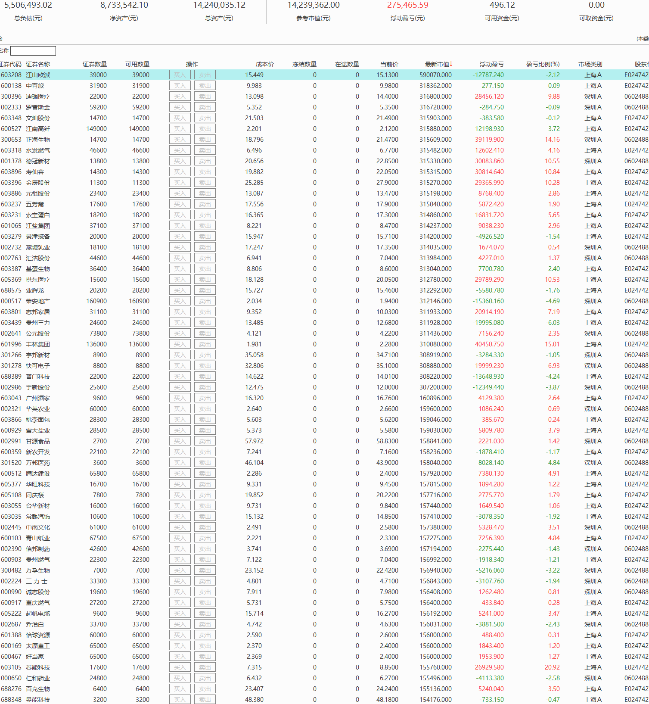Click the 当前价 column header
This screenshot has width=649, height=704.
389,64
